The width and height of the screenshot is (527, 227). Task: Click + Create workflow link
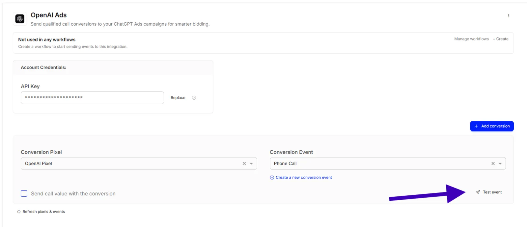click(500, 39)
